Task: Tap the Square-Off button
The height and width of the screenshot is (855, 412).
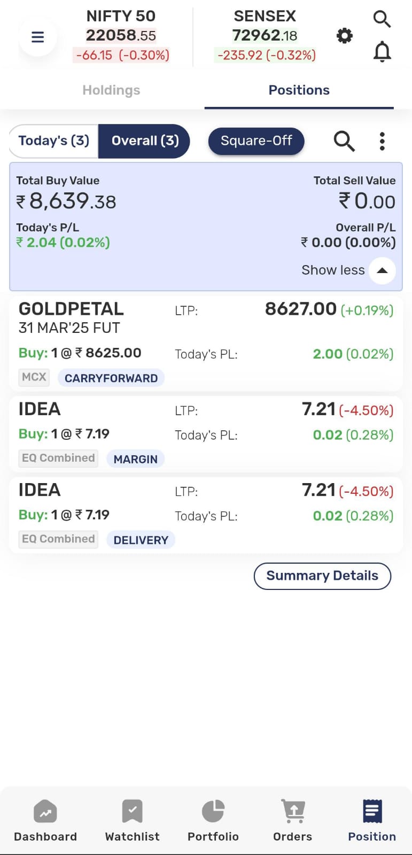Action: point(256,141)
